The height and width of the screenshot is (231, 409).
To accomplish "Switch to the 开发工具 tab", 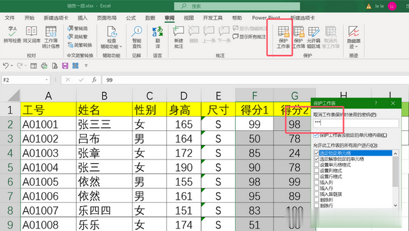I will click(213, 18).
